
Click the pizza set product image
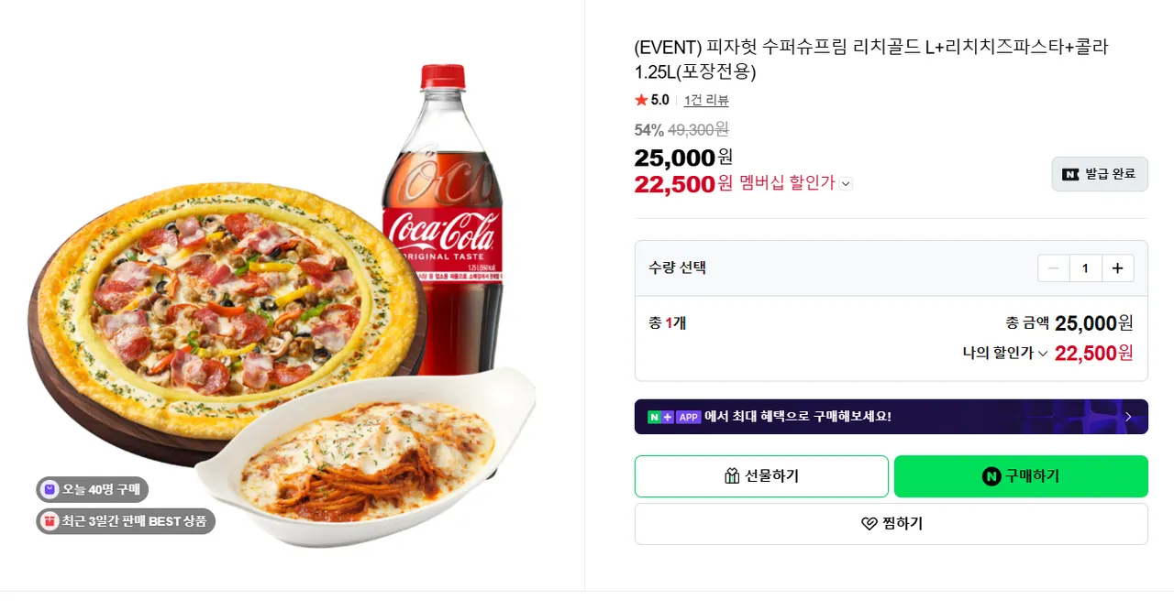[275, 311]
